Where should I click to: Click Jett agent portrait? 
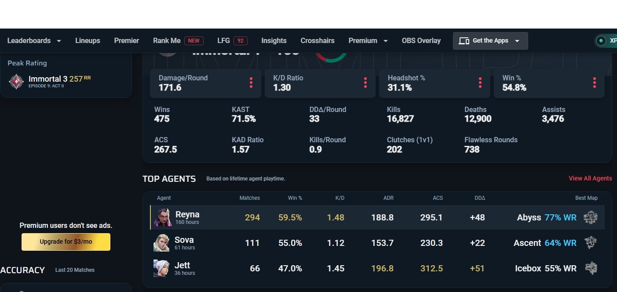[161, 268]
